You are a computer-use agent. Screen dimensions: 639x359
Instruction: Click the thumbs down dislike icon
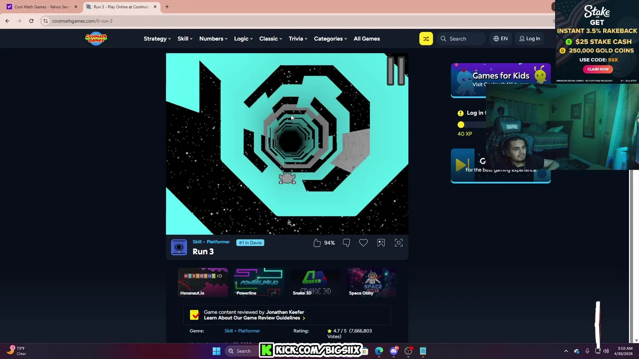346,243
